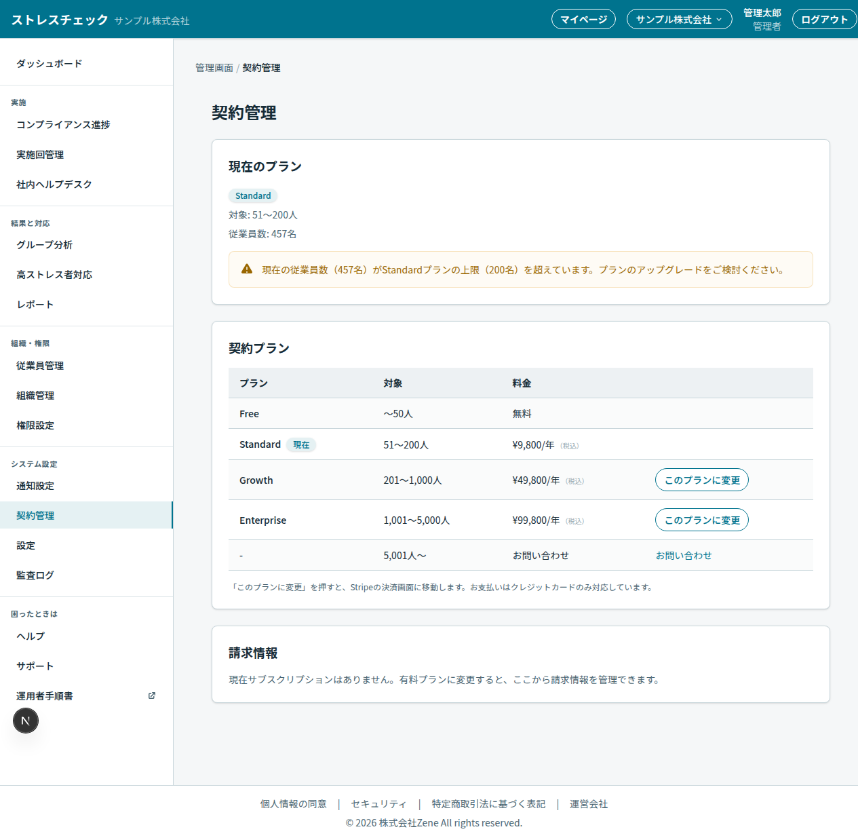
Task: Open the サンプル株式会社 company dropdown
Action: point(679,19)
